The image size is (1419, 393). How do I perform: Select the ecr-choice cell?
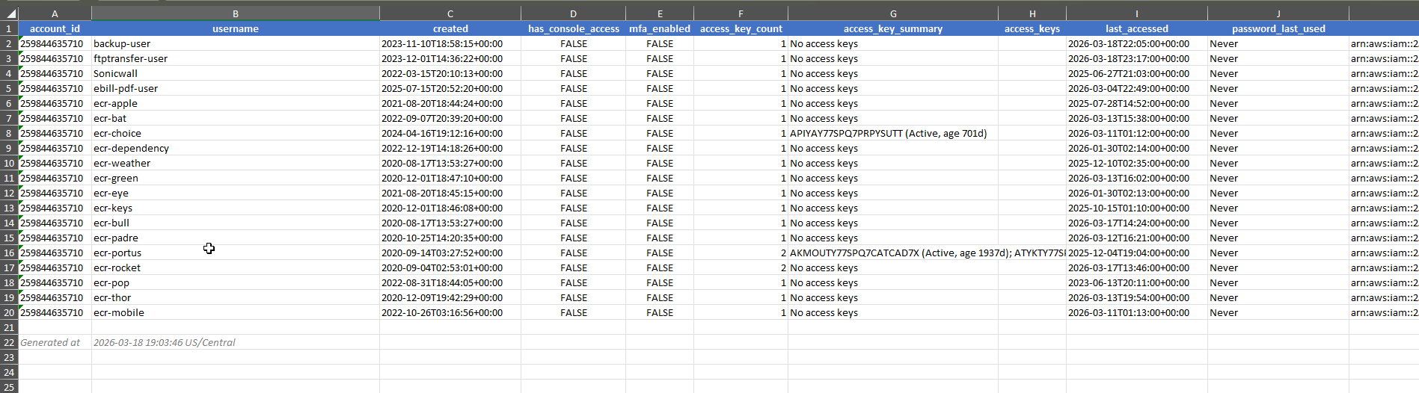tap(236, 133)
